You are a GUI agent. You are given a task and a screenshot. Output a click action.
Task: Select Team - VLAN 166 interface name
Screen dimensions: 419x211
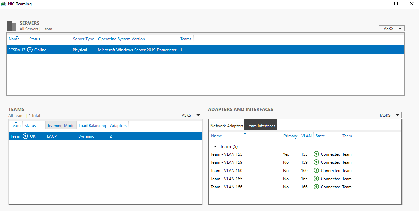(x=226, y=187)
